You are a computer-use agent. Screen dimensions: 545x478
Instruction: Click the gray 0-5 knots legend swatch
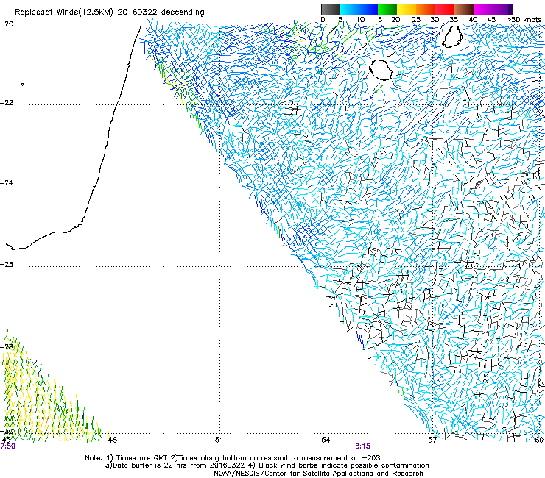tap(330, 9)
